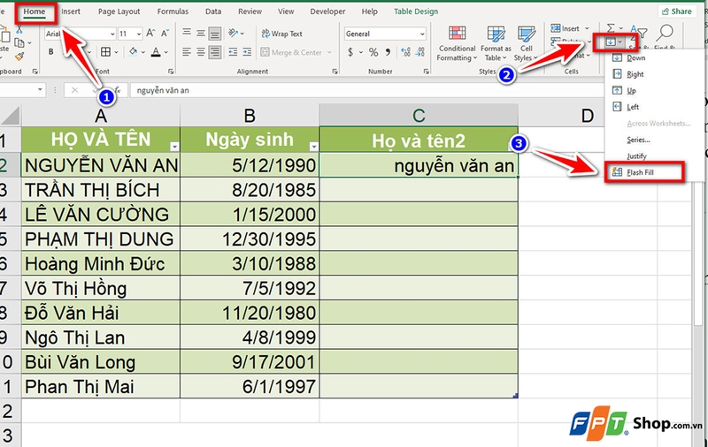This screenshot has height=447, width=708.
Task: Click the Cut scissors icon
Action: pyautogui.click(x=19, y=30)
